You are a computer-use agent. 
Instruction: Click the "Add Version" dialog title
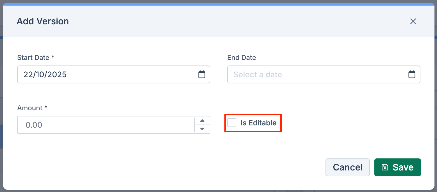click(x=43, y=21)
